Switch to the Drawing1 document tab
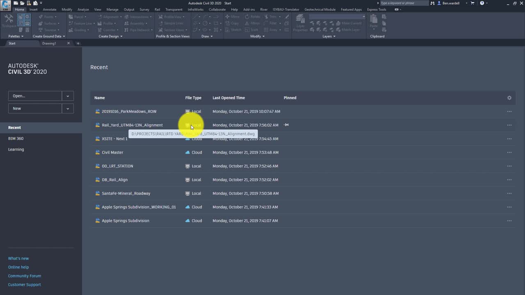Viewport: 525px width, 295px height. click(x=49, y=43)
